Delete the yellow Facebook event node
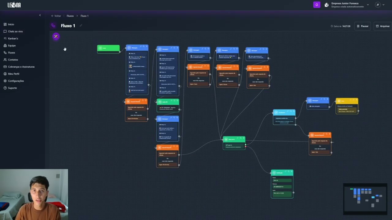The width and height of the screenshot is (392, 220). point(356,99)
